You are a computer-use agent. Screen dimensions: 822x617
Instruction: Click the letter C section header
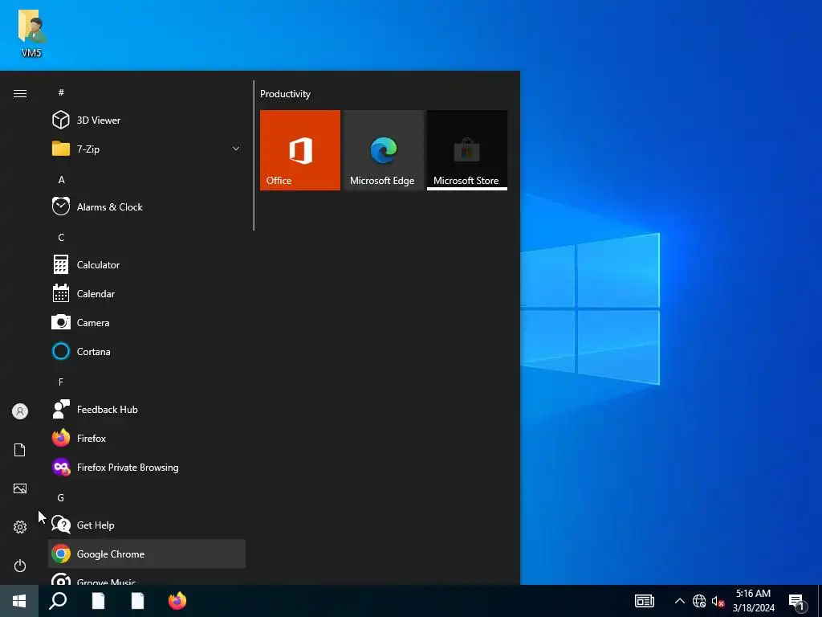(61, 238)
